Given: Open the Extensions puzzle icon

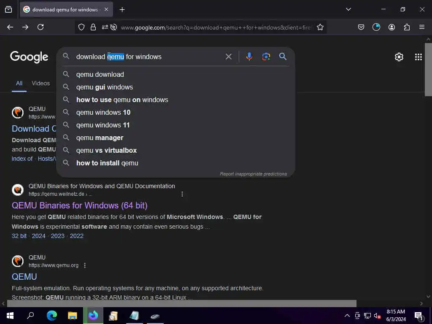Looking at the screenshot, I should (x=407, y=27).
